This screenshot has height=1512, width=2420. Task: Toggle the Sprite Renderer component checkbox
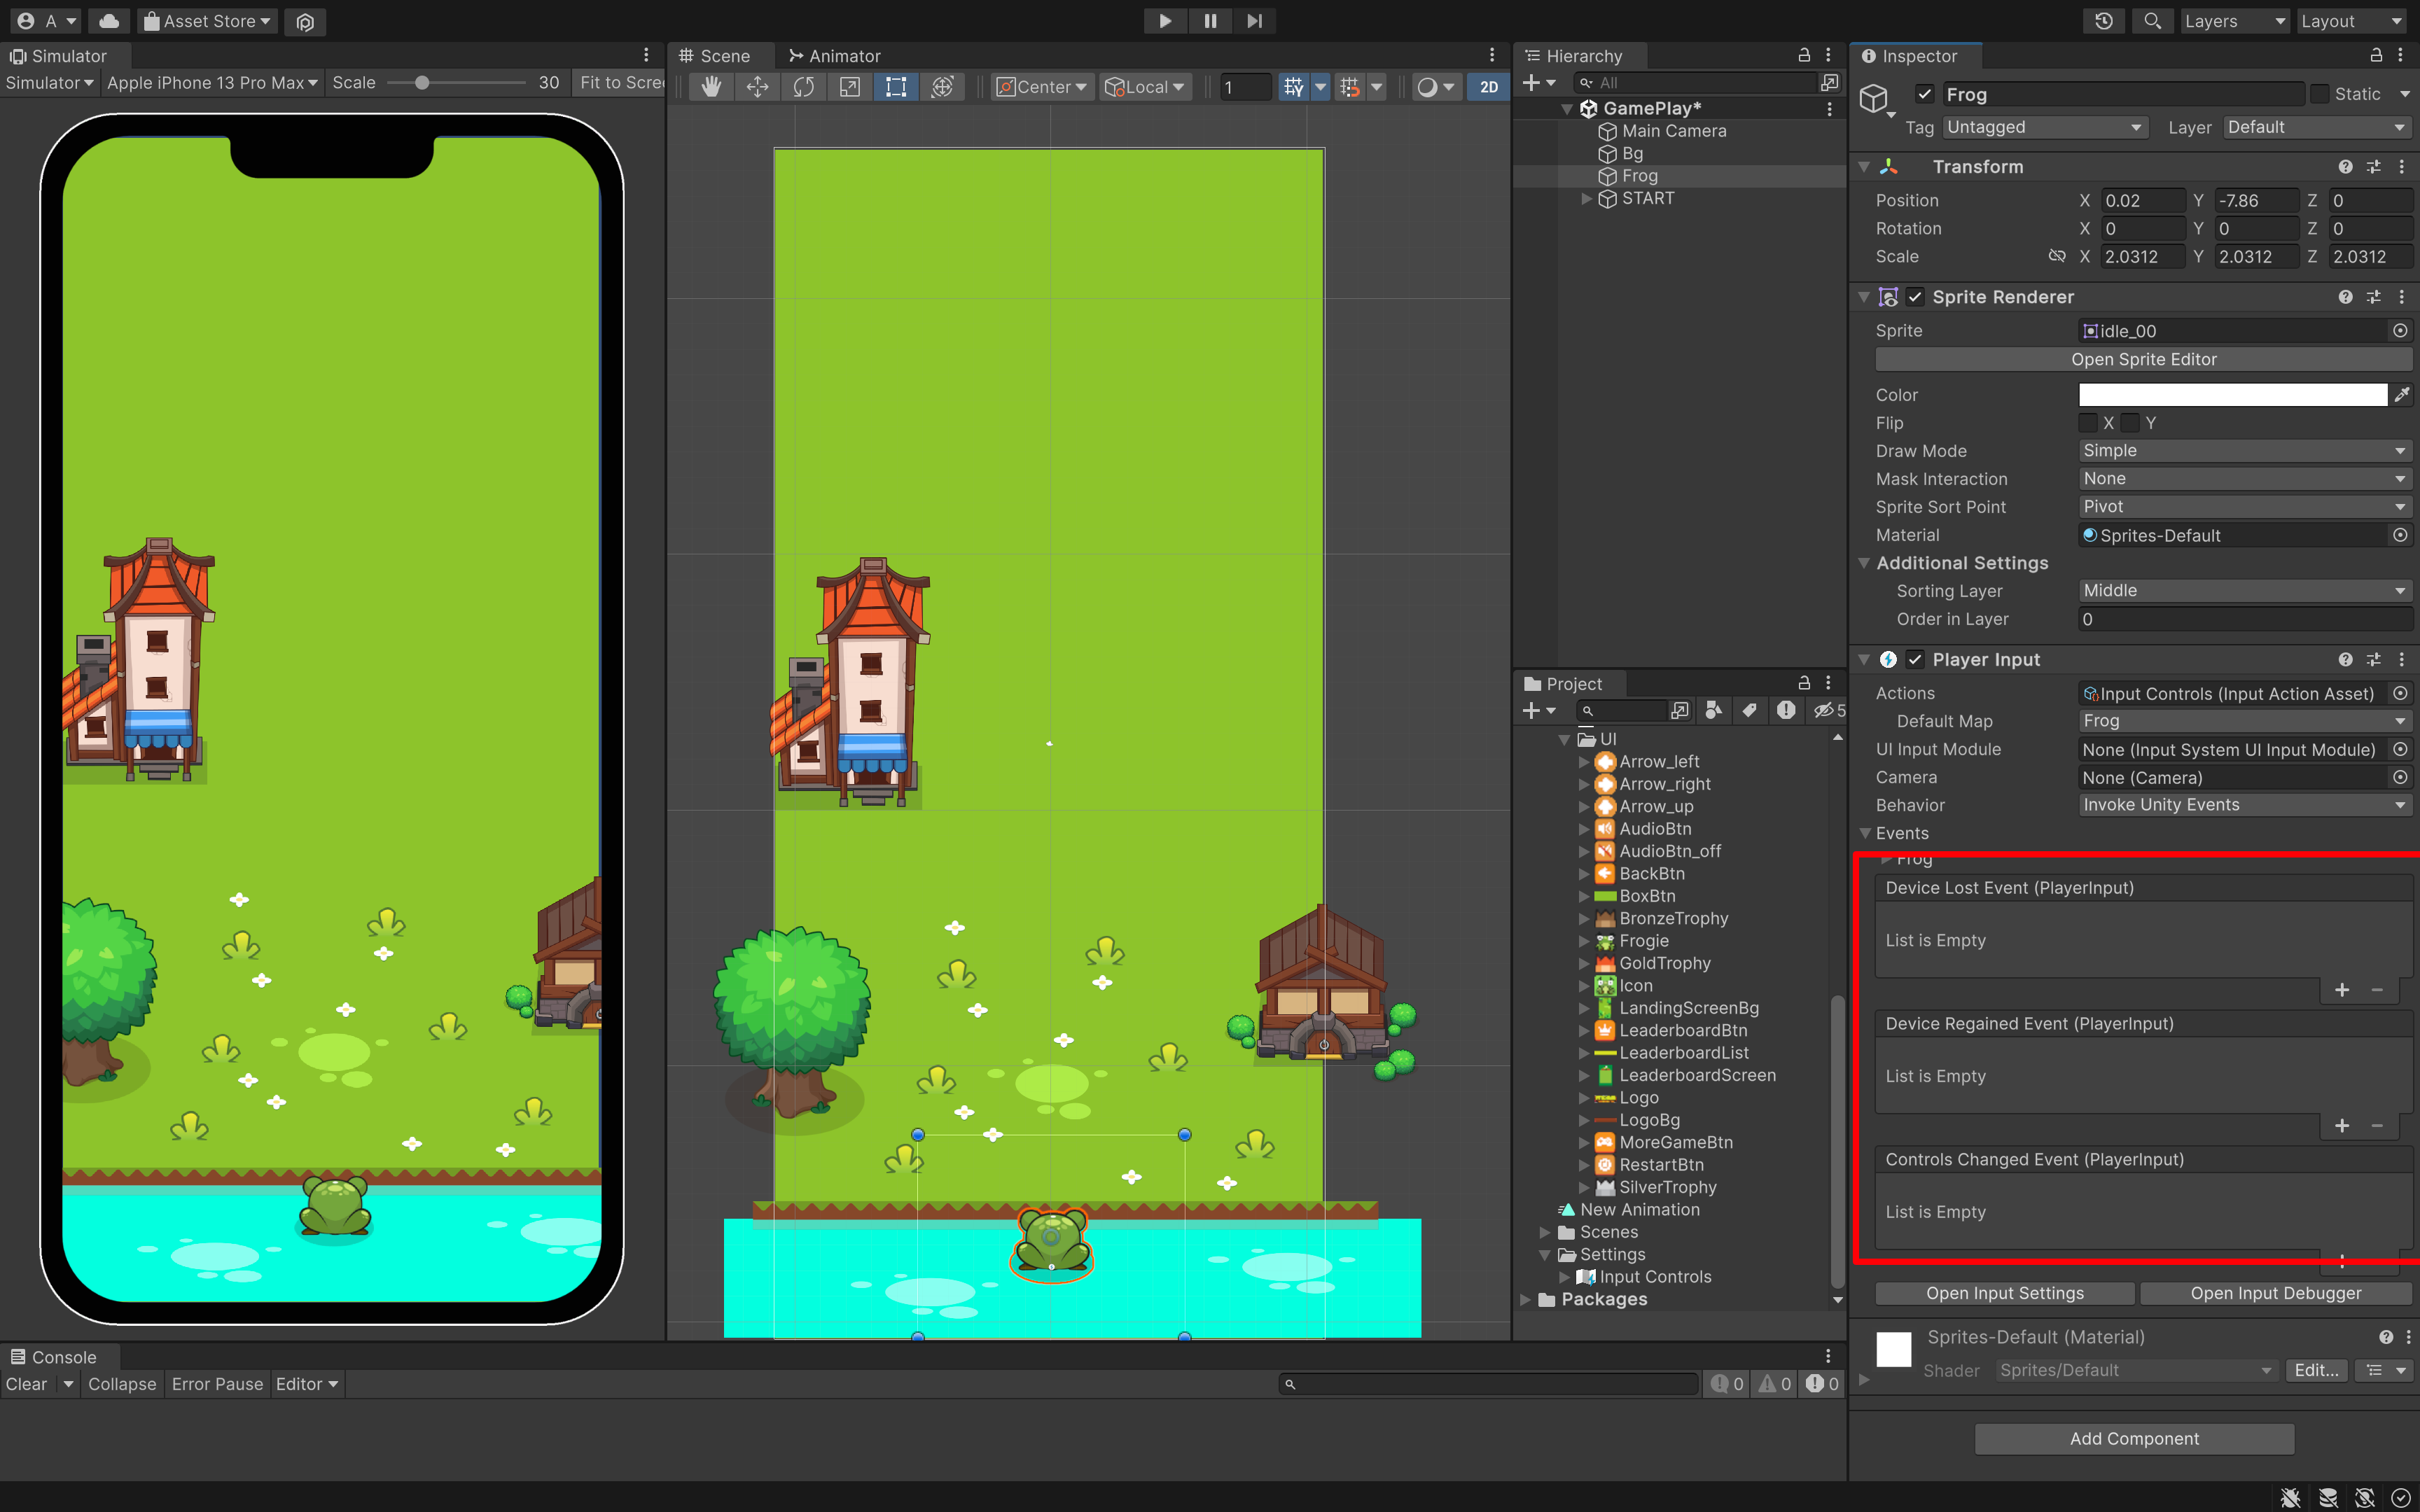pyautogui.click(x=1915, y=297)
